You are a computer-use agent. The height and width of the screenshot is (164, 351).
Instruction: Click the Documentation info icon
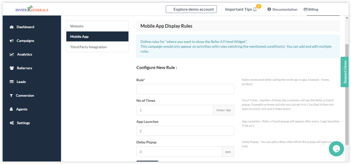coord(269,9)
